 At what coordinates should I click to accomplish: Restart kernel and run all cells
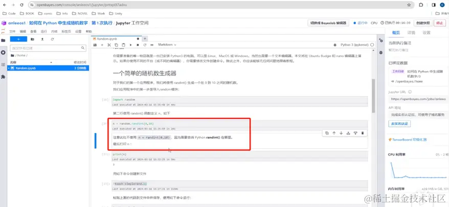click(152, 45)
